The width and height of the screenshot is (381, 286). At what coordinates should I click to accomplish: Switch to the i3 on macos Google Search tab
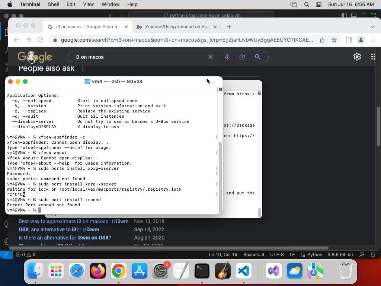tap(87, 27)
